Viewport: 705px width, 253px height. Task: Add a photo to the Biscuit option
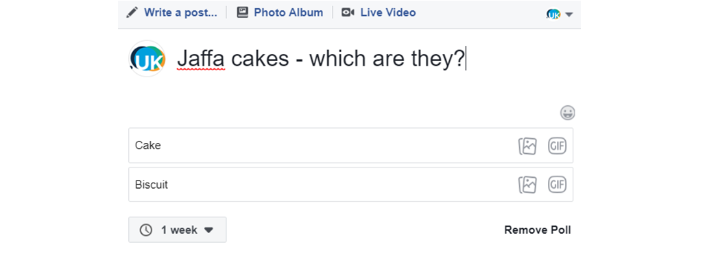527,185
